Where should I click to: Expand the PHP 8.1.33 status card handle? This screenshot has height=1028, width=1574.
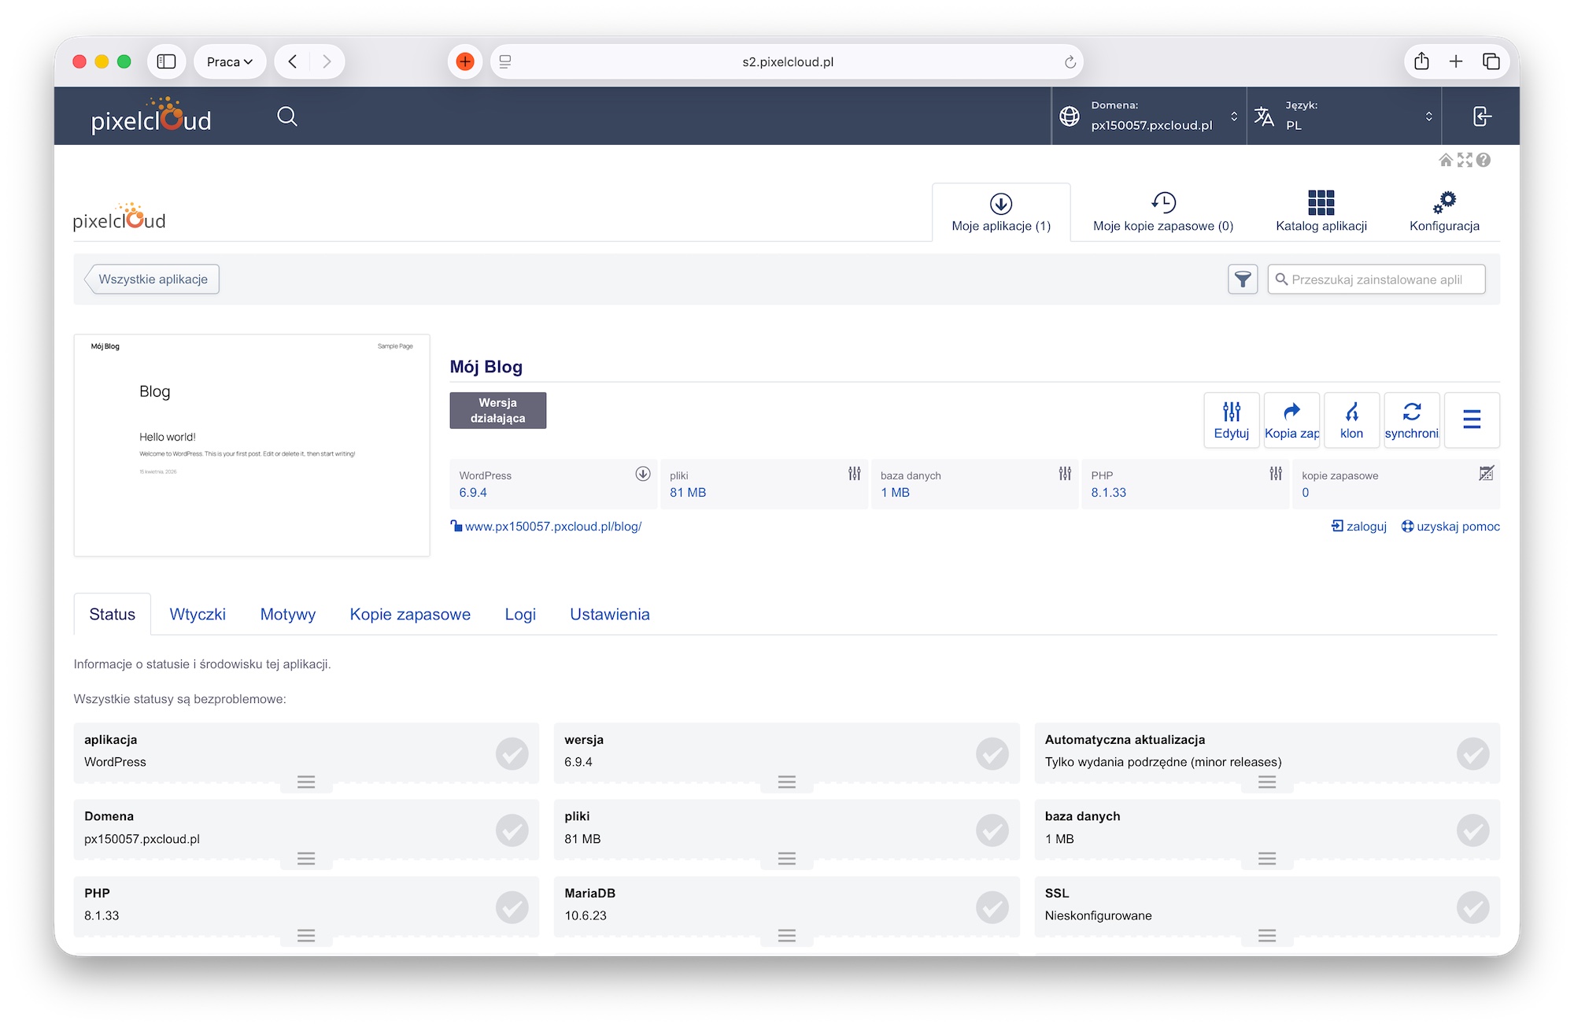click(306, 935)
